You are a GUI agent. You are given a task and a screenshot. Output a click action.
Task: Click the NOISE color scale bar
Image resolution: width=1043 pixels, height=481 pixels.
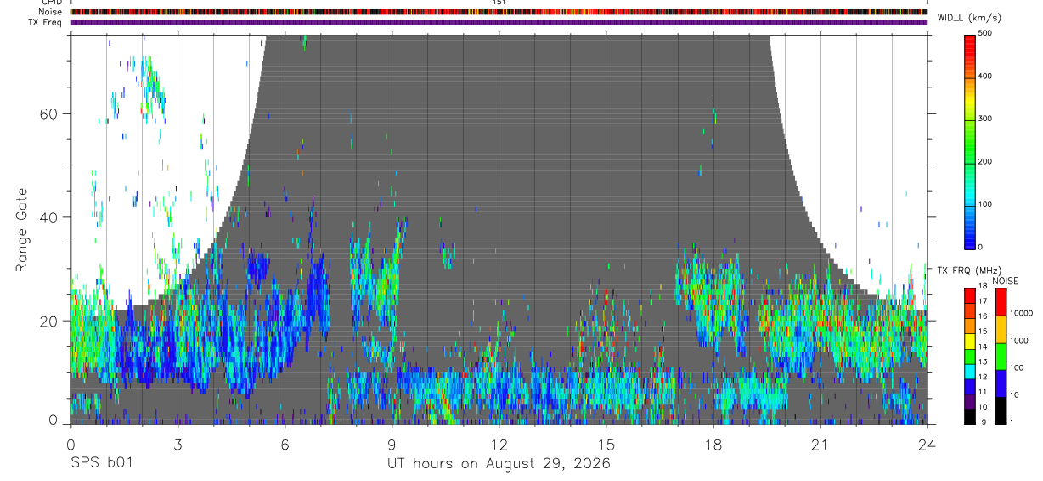pyautogui.click(x=1001, y=355)
